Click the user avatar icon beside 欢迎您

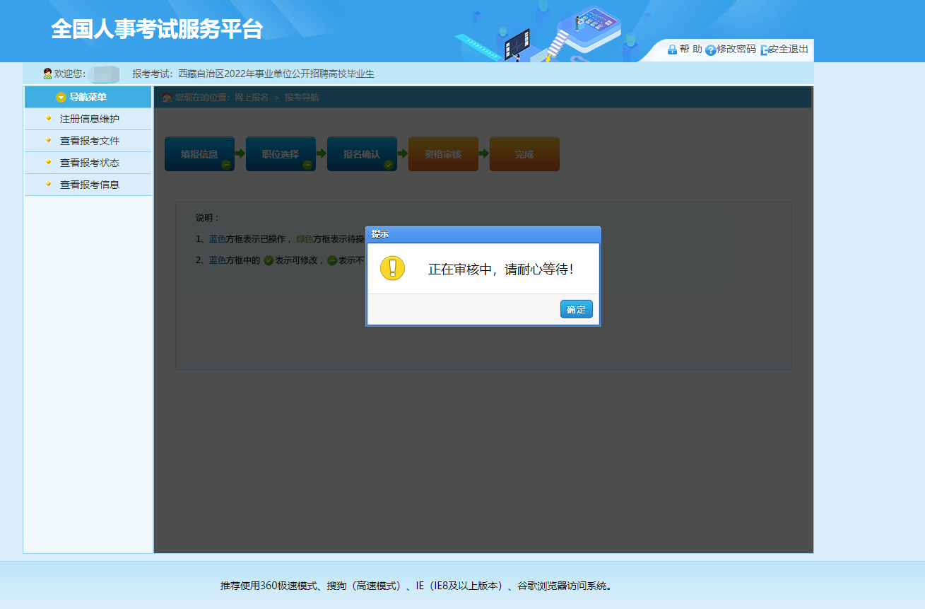pyautogui.click(x=47, y=74)
